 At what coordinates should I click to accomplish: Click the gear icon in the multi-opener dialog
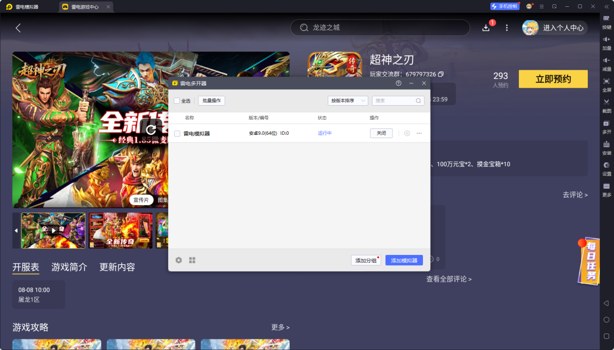178,260
